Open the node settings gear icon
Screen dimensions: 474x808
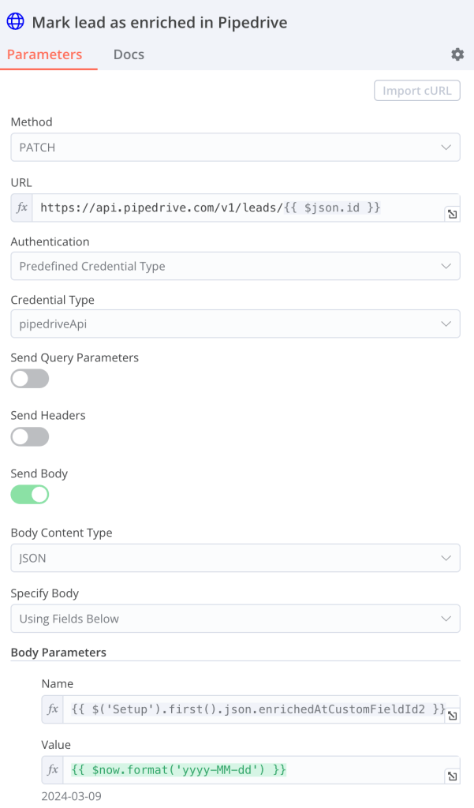click(457, 54)
